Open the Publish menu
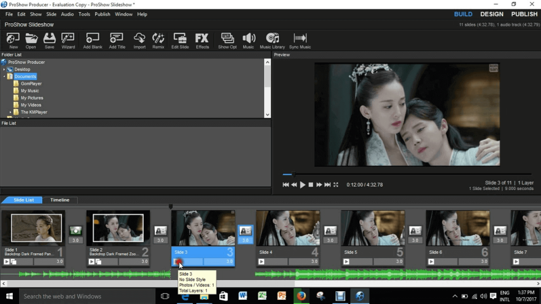The image size is (541, 304). click(x=102, y=14)
